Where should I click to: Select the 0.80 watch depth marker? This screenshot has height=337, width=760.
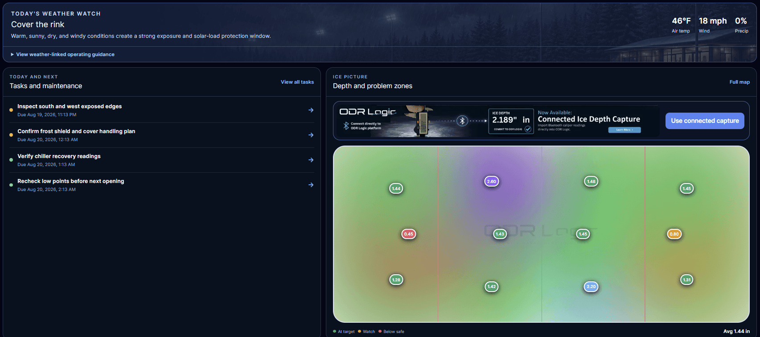pyautogui.click(x=674, y=234)
